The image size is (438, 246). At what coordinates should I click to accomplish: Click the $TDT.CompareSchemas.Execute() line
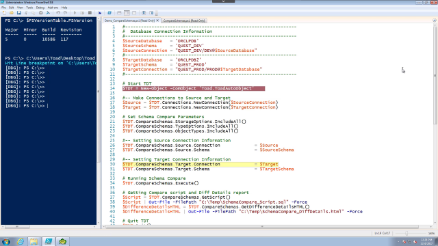tap(161, 183)
